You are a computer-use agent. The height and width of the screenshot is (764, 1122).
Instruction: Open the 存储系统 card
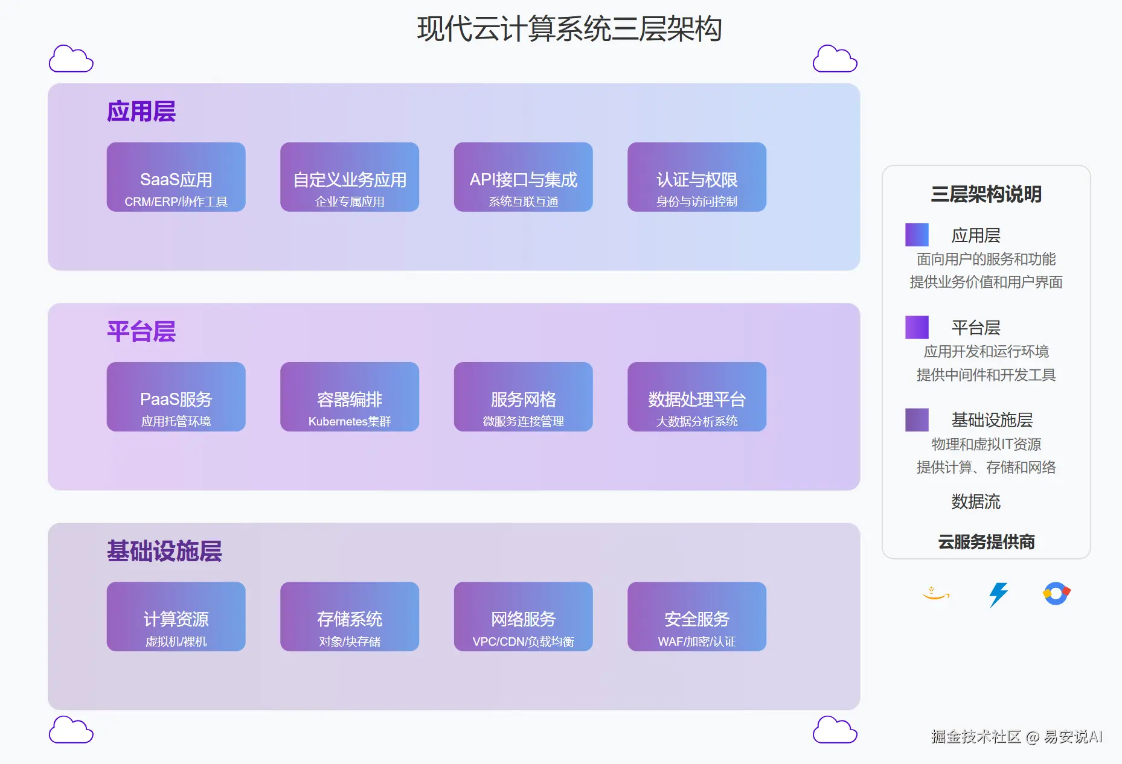click(350, 616)
